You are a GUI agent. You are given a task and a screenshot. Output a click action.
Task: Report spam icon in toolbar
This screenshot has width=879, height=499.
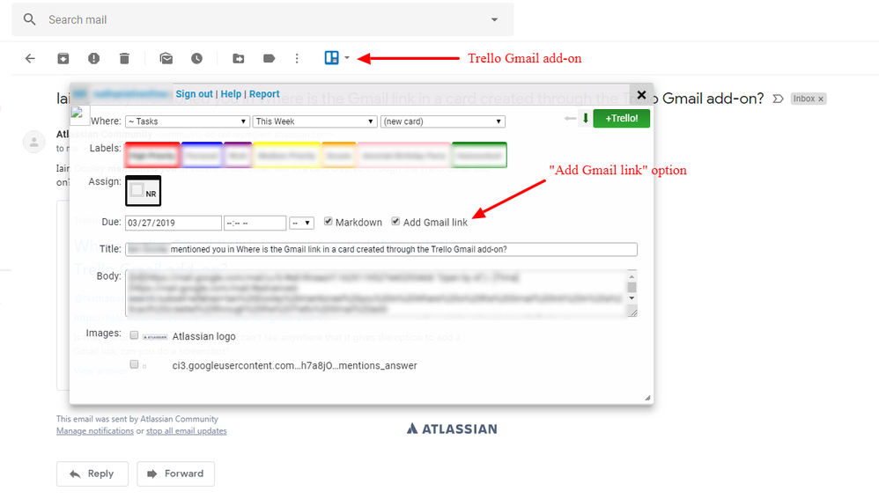point(93,58)
